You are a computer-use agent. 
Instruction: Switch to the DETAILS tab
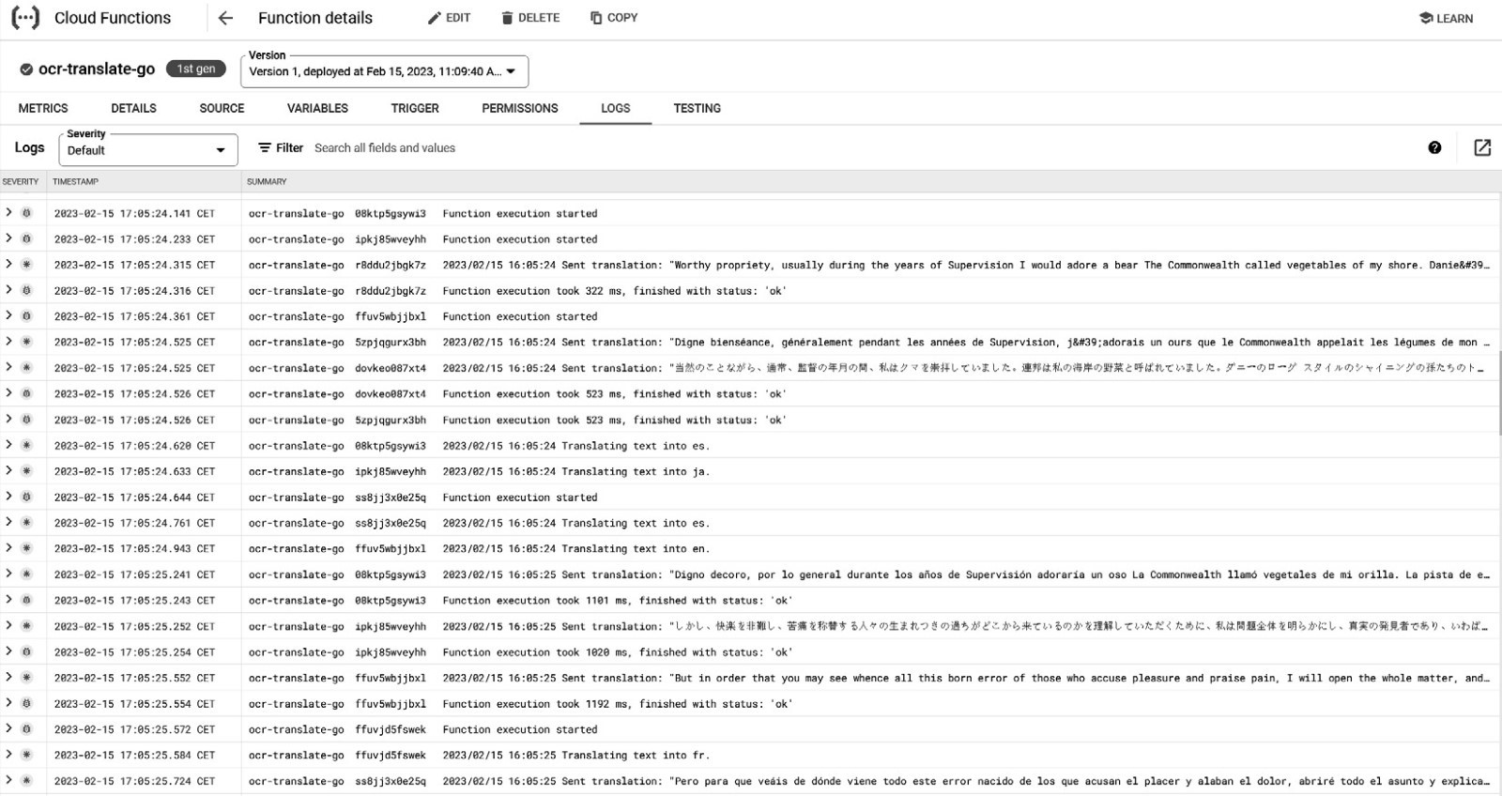[x=133, y=108]
